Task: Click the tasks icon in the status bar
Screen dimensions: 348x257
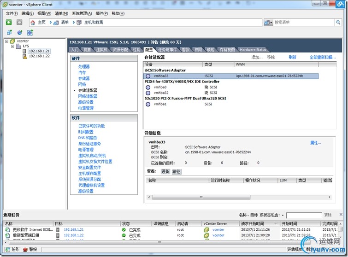Action: coord(8,250)
